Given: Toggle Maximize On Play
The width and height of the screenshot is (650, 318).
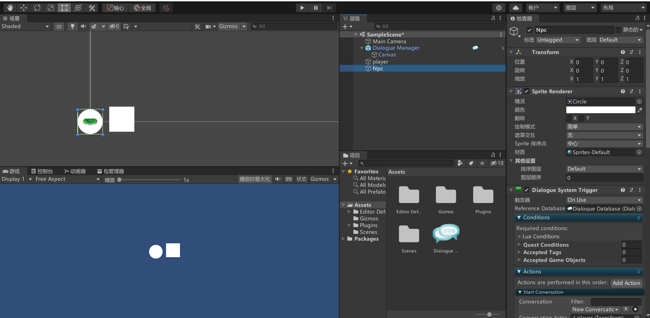Looking at the screenshot, I should 255,179.
